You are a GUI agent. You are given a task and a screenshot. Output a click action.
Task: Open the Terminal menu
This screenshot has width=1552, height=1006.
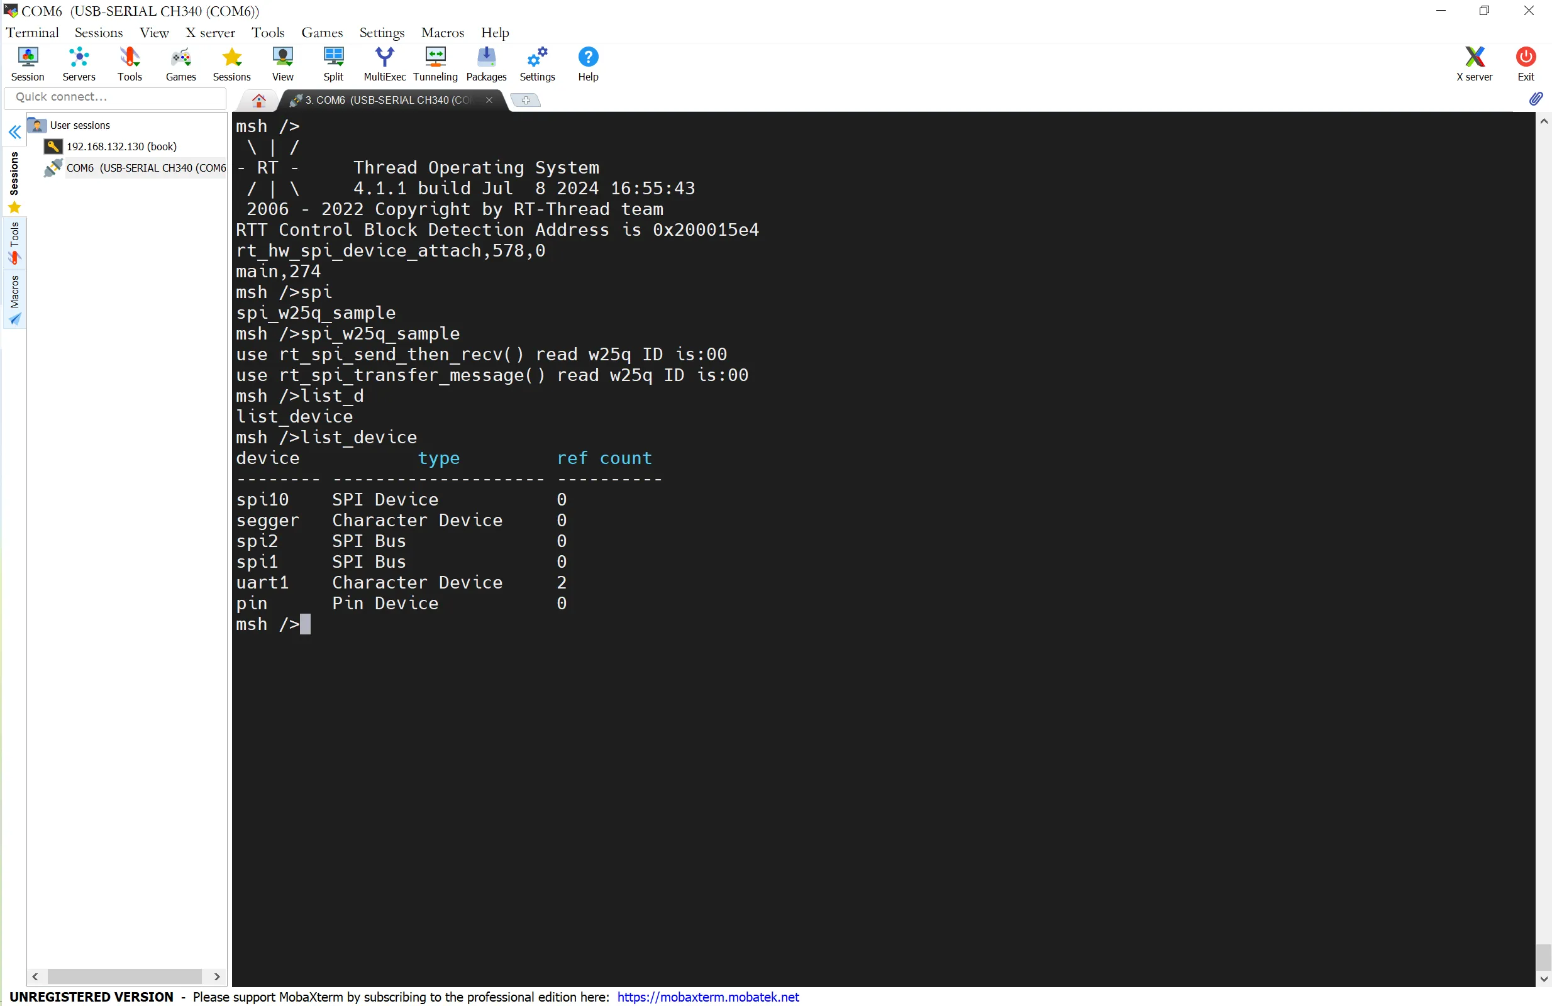pyautogui.click(x=33, y=33)
